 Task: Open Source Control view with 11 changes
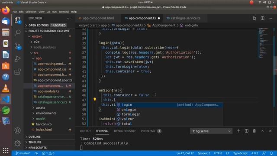(18, 46)
